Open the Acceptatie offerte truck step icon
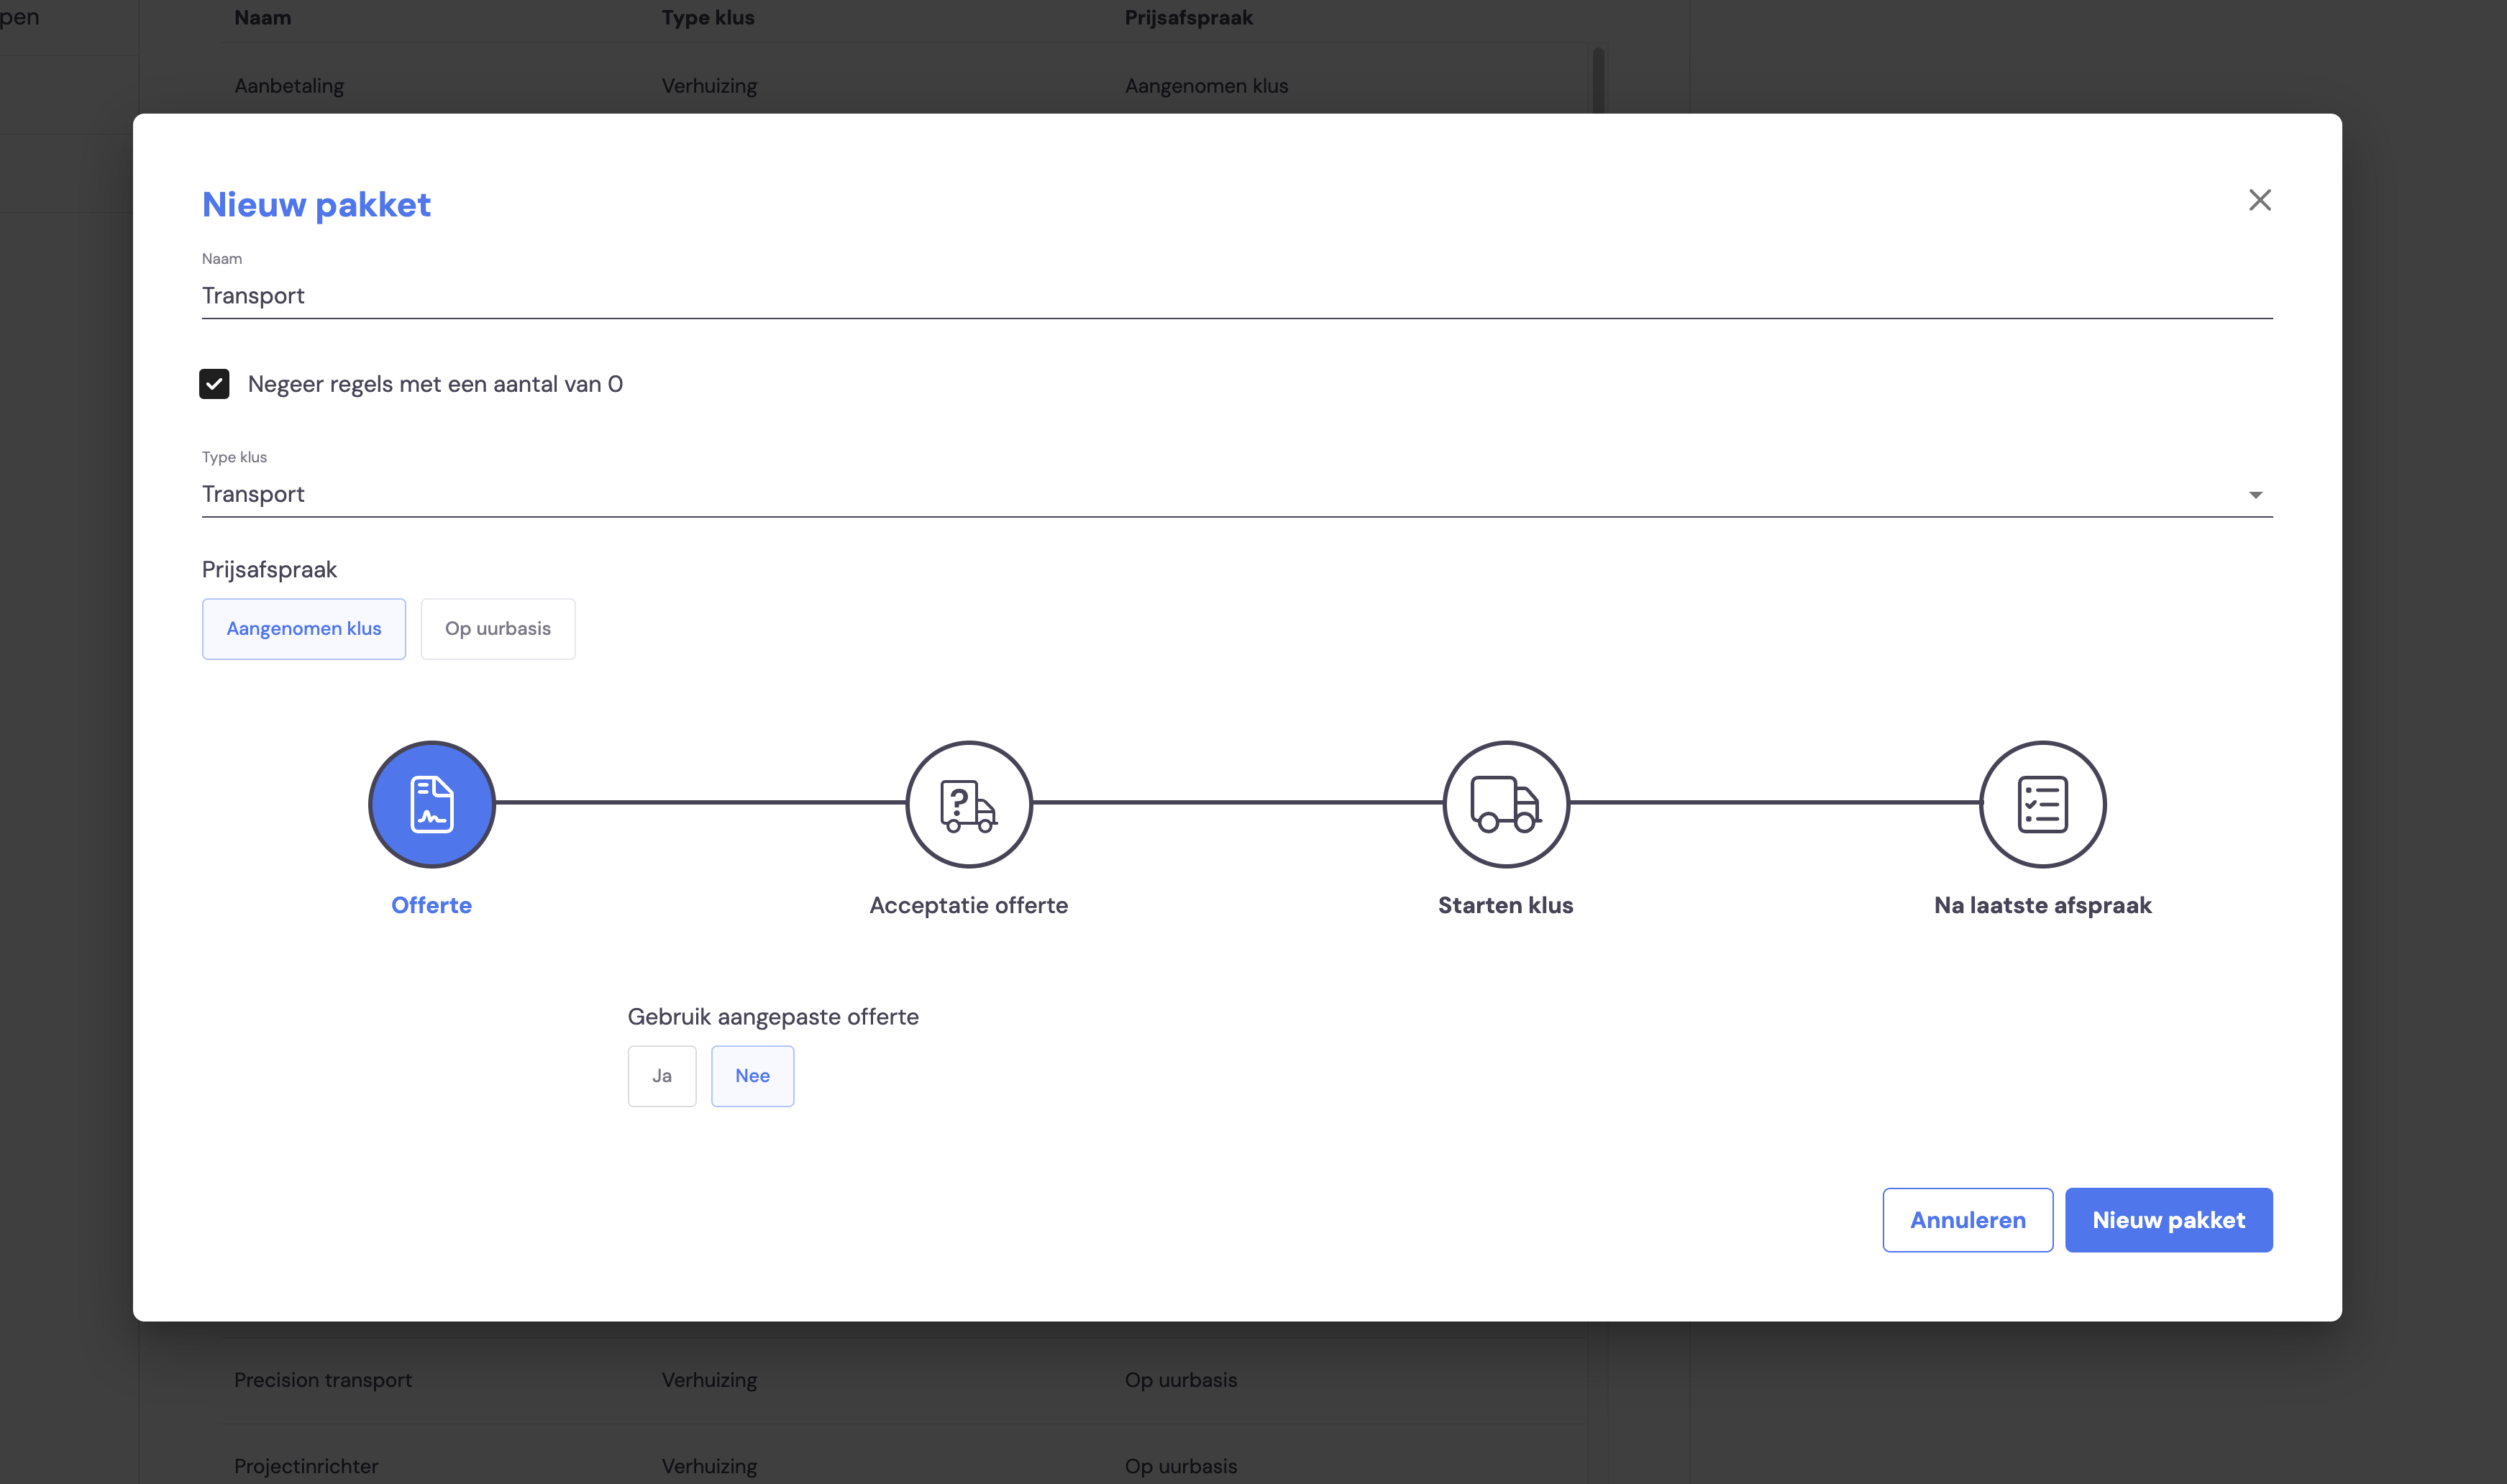Viewport: 2507px width, 1484px height. [969, 804]
